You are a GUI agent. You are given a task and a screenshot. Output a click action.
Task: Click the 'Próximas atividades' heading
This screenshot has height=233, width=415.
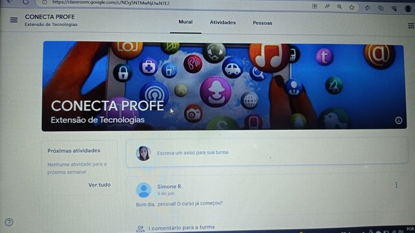(74, 150)
